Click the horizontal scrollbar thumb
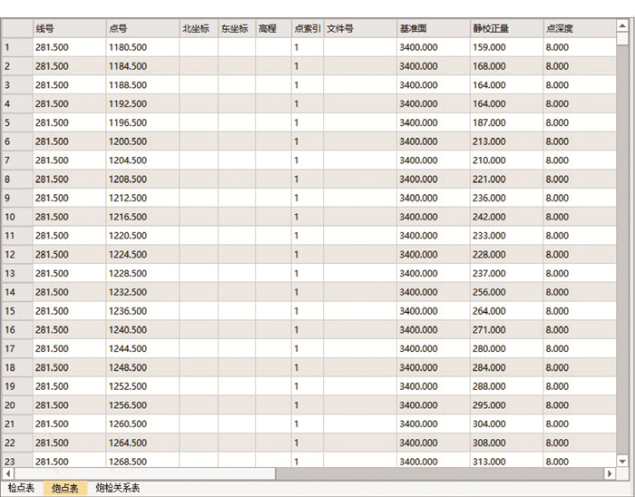 (x=145, y=473)
